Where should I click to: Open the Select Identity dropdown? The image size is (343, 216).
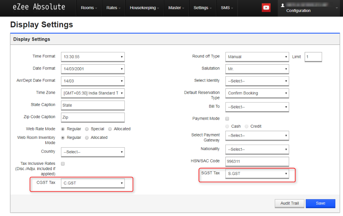click(x=257, y=81)
